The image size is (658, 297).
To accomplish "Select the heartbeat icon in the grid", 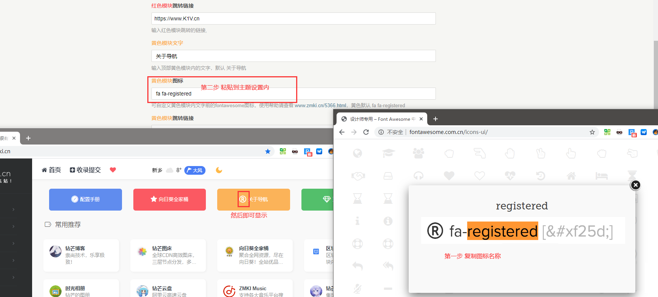I will (510, 176).
